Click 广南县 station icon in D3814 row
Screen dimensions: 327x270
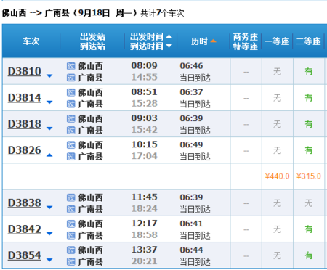(x=70, y=104)
